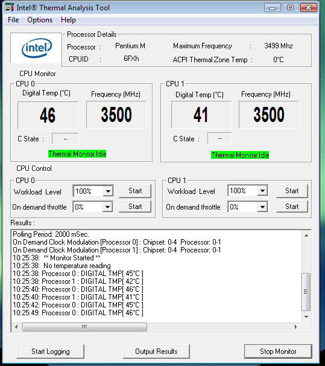325x366 pixels.
Task: Click the 10:25:38 Processor 1 42°C entry
Action: point(78,281)
